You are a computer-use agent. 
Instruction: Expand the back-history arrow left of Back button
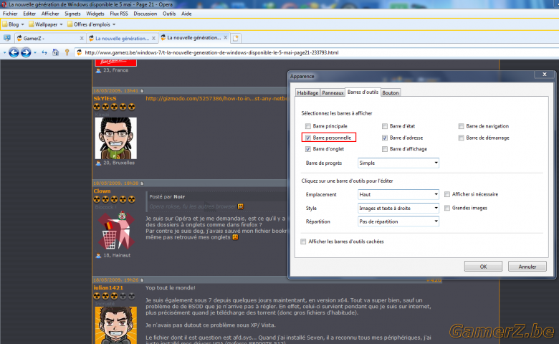point(4,53)
